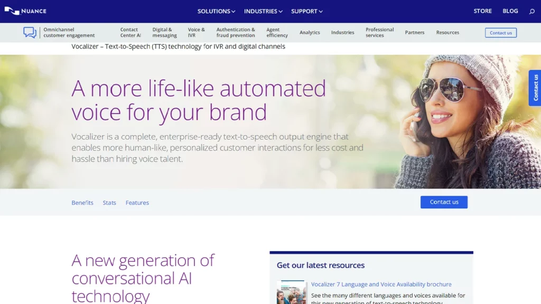Open the Blog link
The image size is (541, 304).
tap(510, 11)
